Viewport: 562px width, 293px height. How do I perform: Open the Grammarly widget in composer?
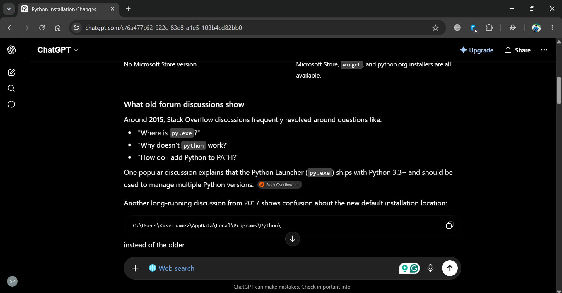(409, 268)
